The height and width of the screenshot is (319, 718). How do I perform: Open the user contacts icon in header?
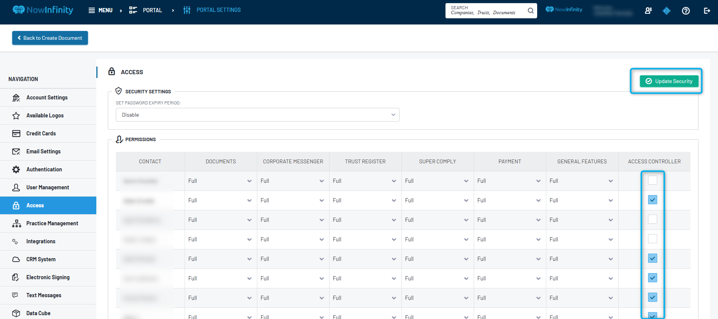coord(648,11)
